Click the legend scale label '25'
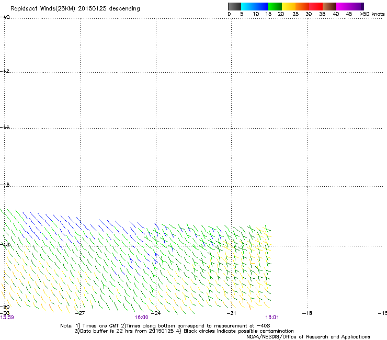This screenshot has width=387, height=340. point(295,14)
